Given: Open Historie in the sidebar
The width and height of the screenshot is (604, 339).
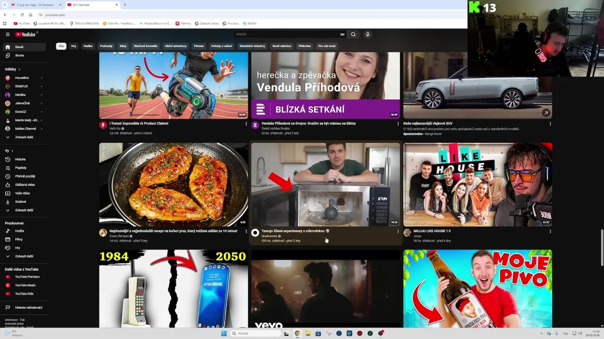Looking at the screenshot, I should (x=24, y=160).
